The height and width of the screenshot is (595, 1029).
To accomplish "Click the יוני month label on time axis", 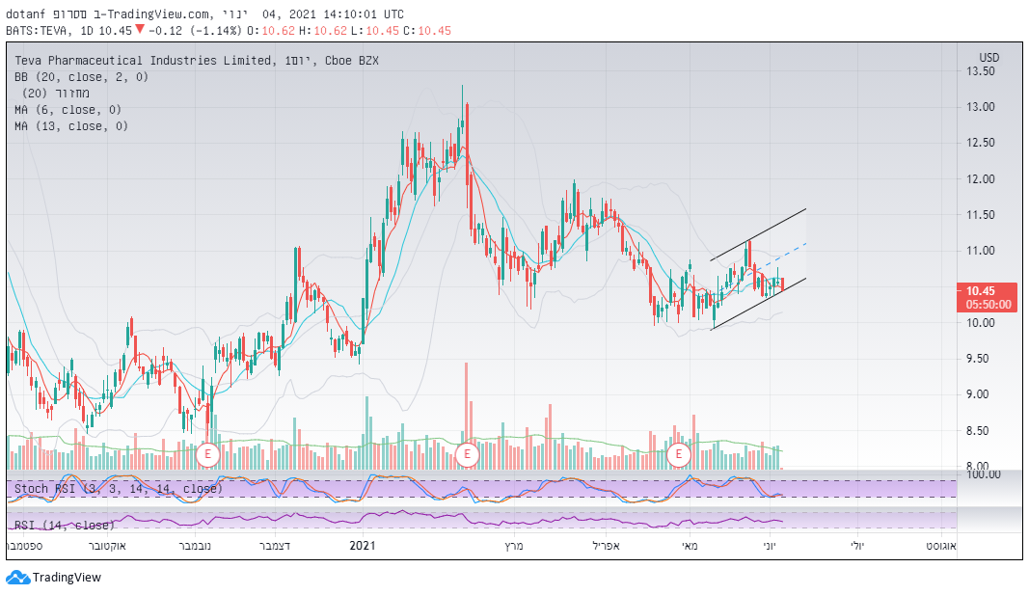I will click(x=772, y=545).
